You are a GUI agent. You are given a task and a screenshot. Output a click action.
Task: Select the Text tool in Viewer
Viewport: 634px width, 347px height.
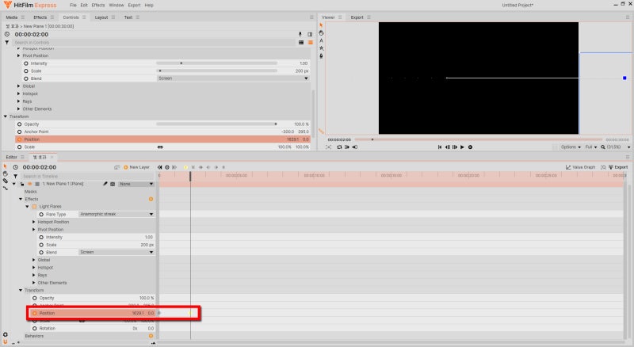321,40
